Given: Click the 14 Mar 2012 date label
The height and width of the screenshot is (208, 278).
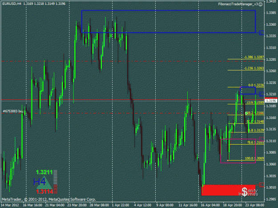Looking at the screenshot, I should (10, 205).
